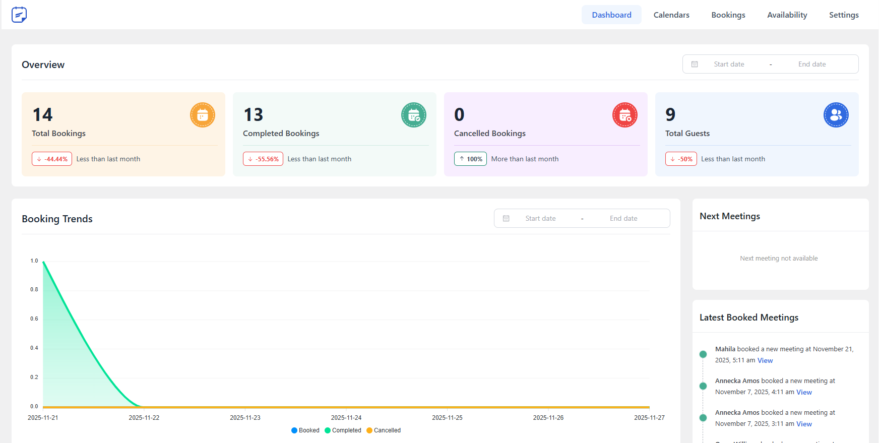
Task: Click the calendar icon in Overview date range
Action: (695, 65)
